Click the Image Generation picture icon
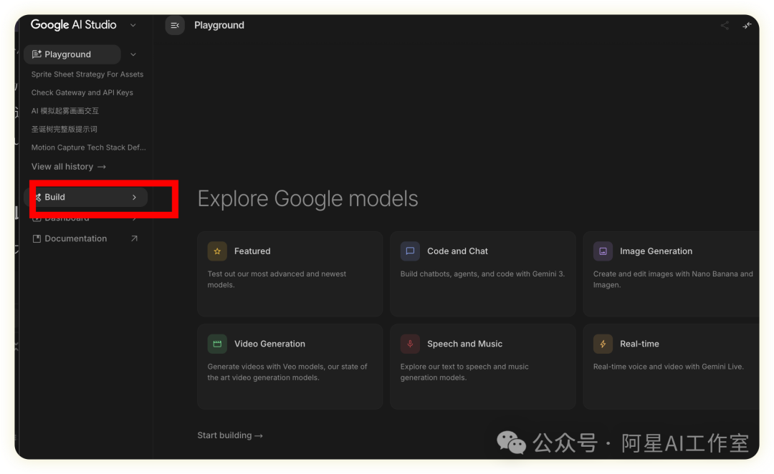Image resolution: width=774 pixels, height=474 pixels. point(603,251)
